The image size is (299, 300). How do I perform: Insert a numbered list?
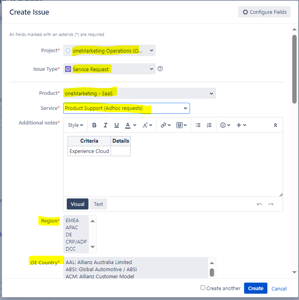click(x=209, y=125)
